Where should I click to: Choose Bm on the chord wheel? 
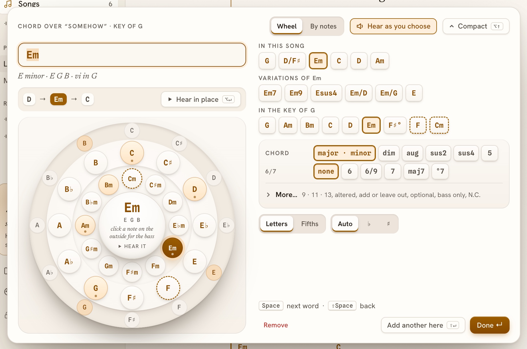point(109,185)
